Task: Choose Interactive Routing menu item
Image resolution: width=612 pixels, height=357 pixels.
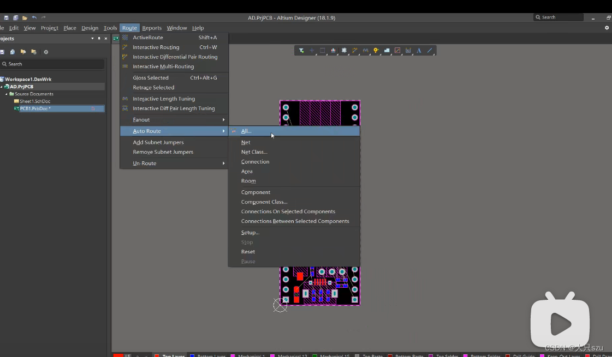Action: click(x=174, y=47)
